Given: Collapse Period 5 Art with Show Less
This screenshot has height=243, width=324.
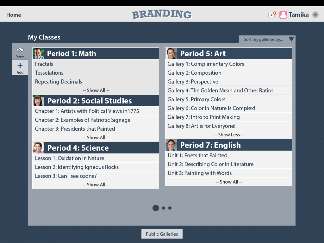Looking at the screenshot, I should 228,135.
